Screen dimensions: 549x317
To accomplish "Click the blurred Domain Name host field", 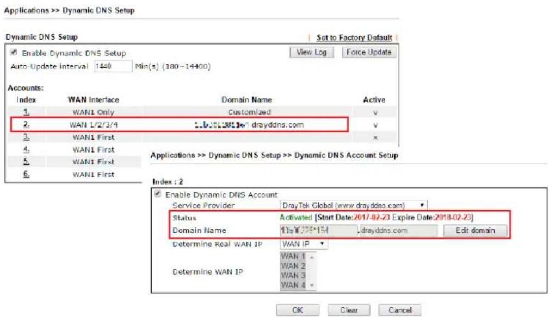I will click(319, 230).
